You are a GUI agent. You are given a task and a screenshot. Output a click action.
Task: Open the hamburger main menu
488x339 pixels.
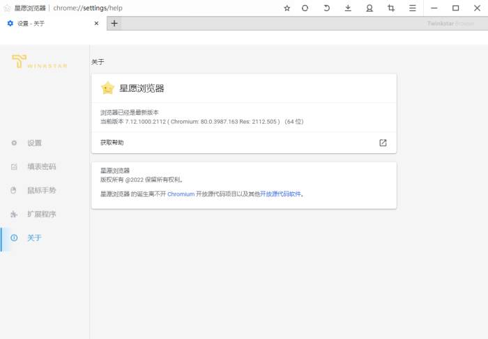click(x=413, y=8)
